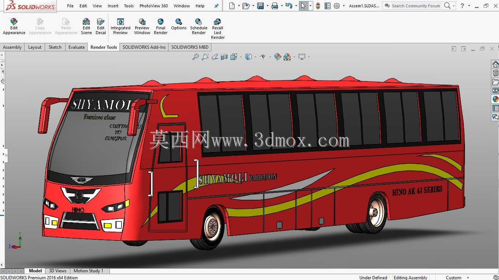Screen dimensions: 499x280
Task: Open the Edit Scene tool
Action: [x=86, y=27]
